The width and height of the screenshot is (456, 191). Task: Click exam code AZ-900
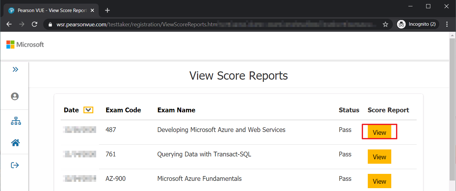(116, 179)
